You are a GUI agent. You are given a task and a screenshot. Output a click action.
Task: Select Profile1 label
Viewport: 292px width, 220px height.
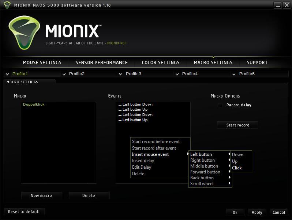[20, 74]
